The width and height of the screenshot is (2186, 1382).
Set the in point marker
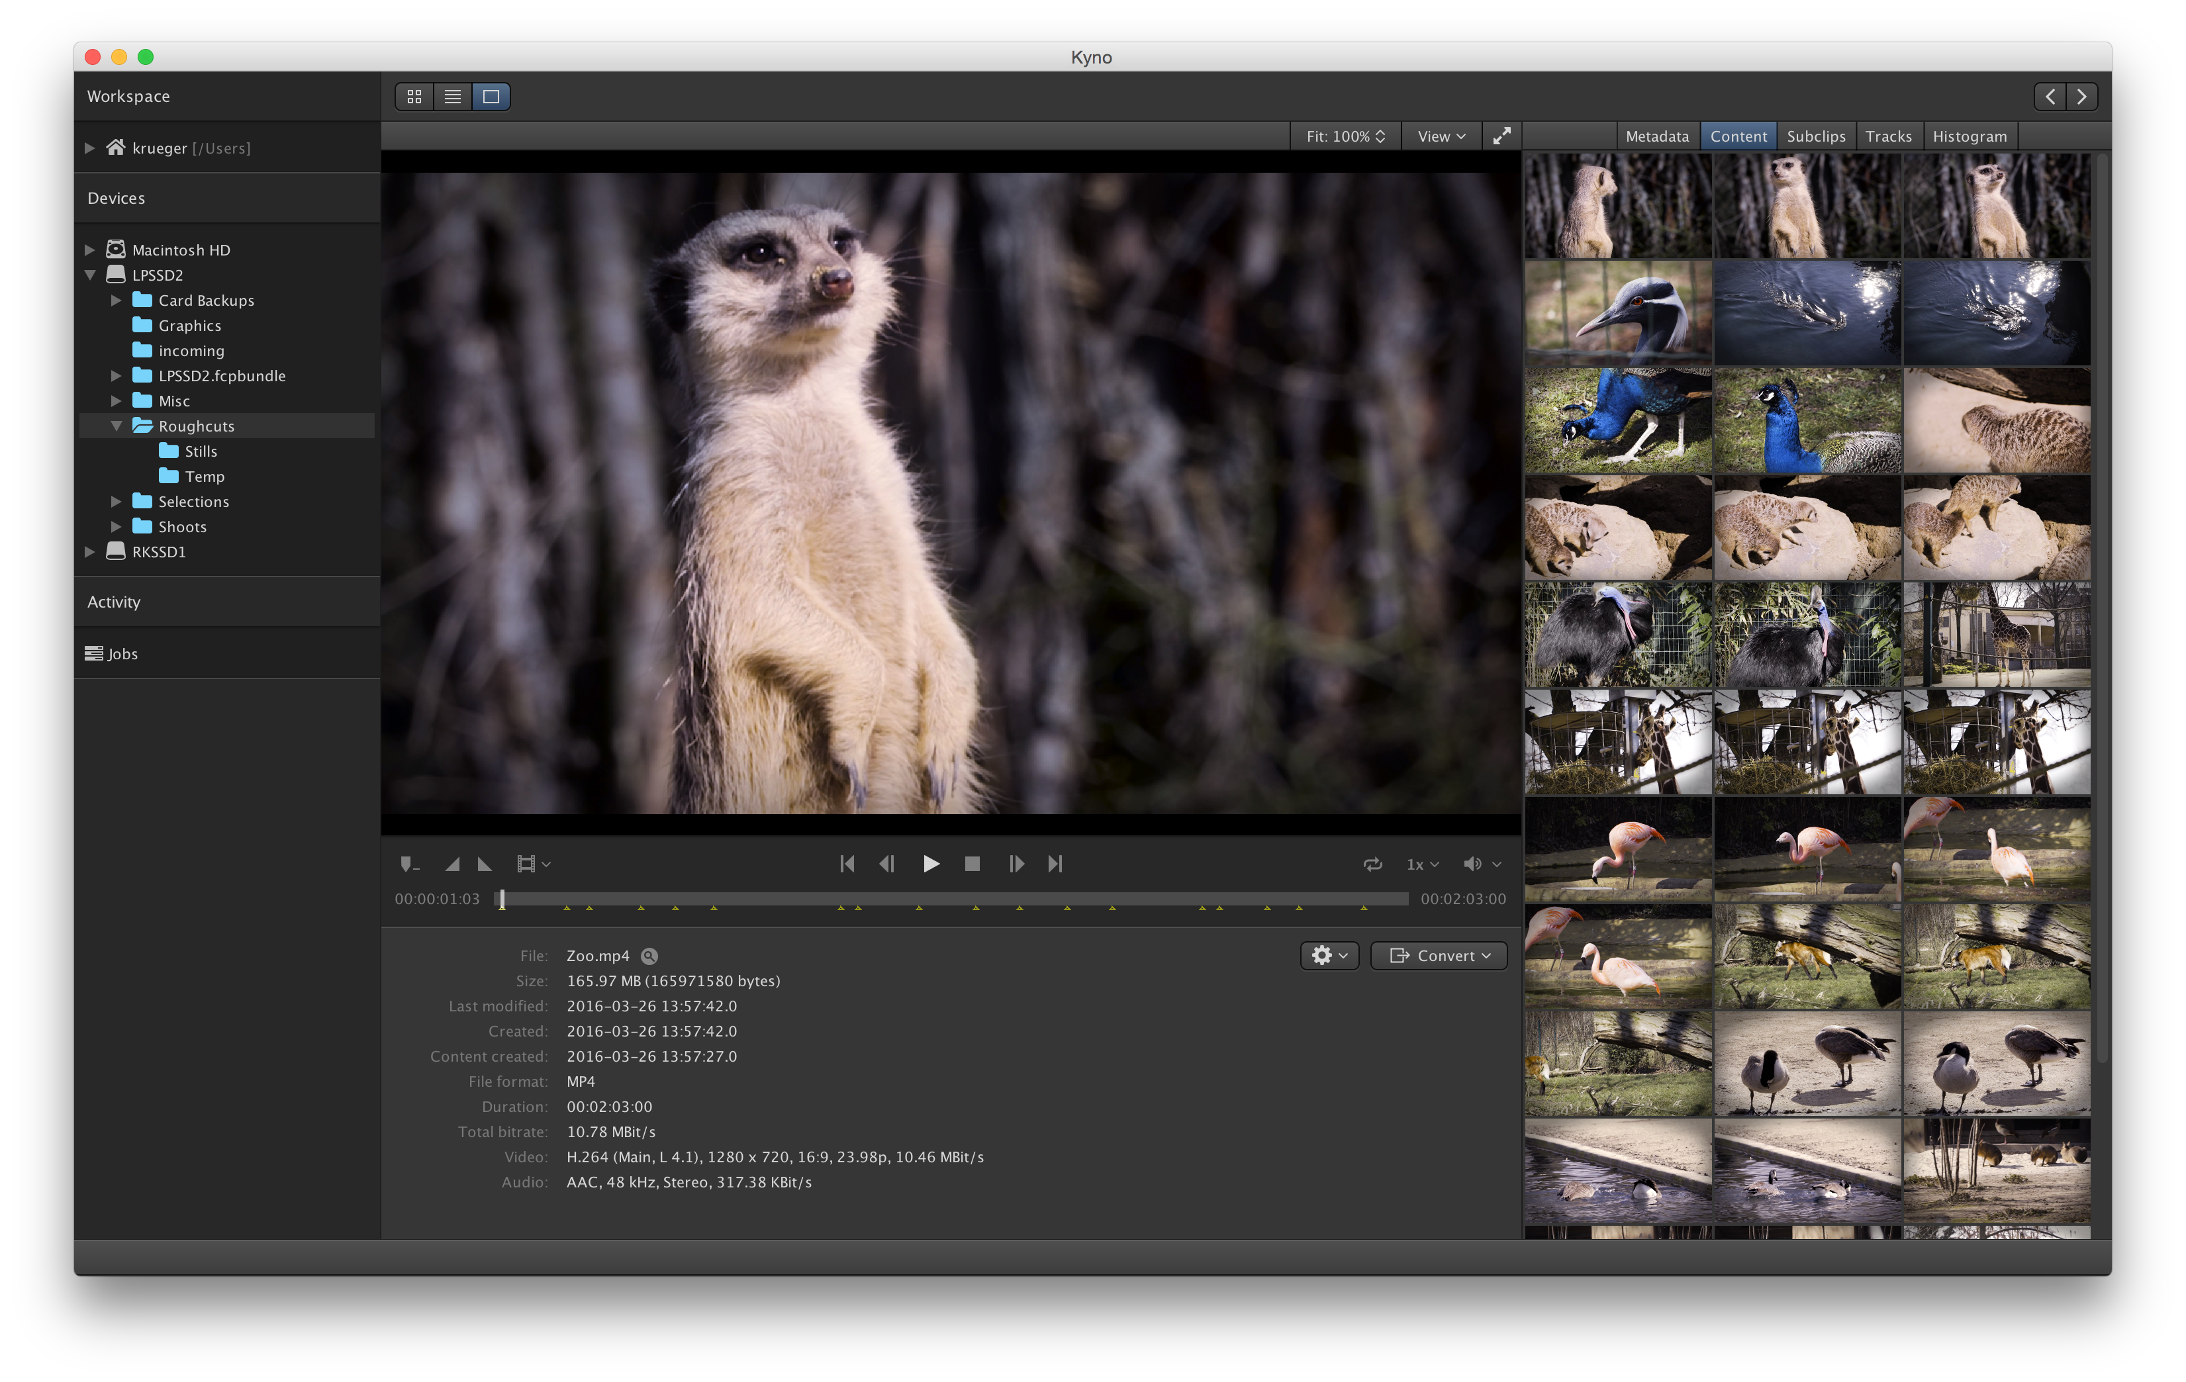click(x=452, y=864)
